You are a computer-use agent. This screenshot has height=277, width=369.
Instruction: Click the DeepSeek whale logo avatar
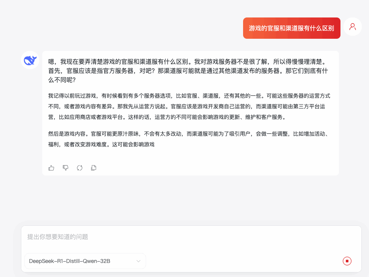(30, 60)
